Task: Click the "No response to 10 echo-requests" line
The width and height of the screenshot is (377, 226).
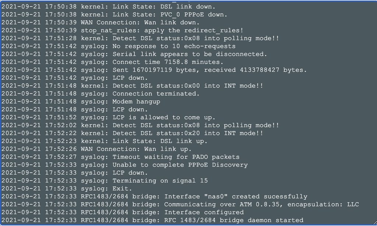Action: pyautogui.click(x=118, y=46)
